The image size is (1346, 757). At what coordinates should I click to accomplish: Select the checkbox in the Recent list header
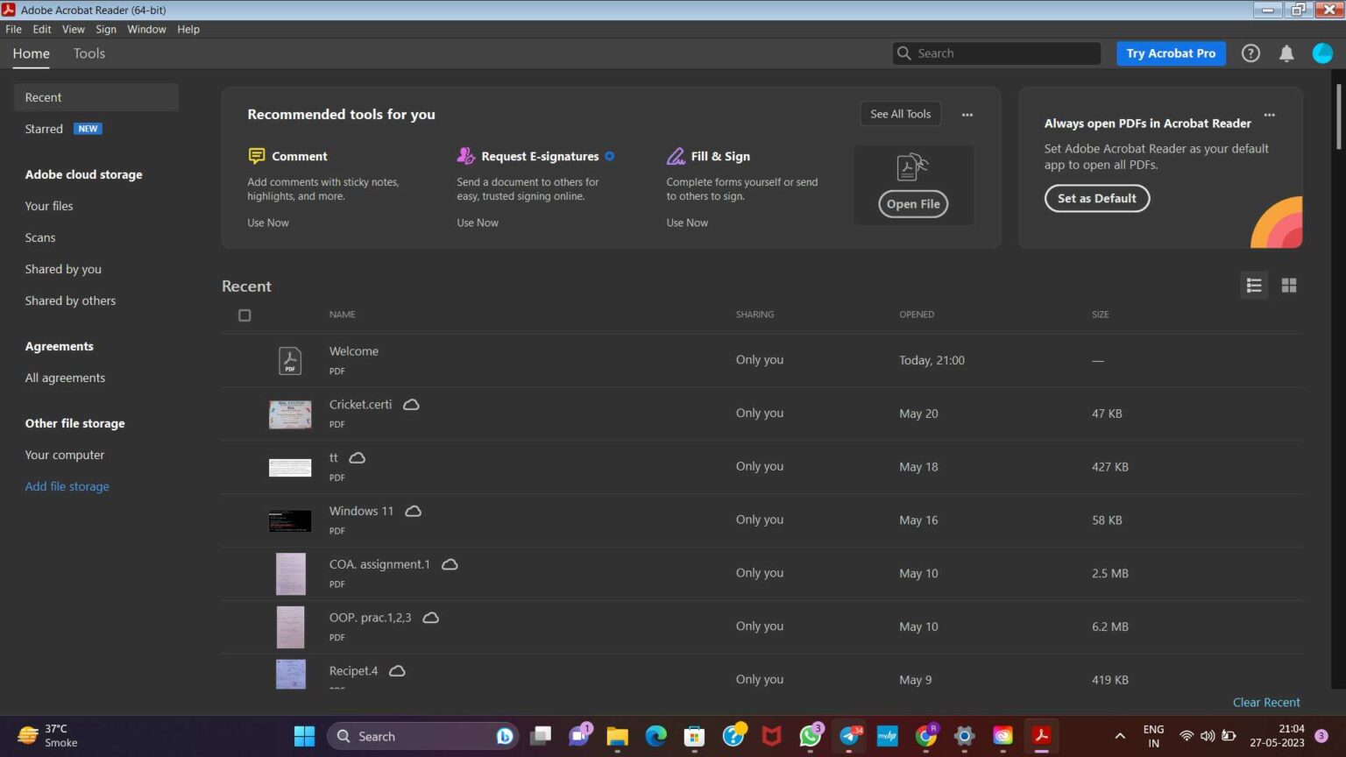244,315
